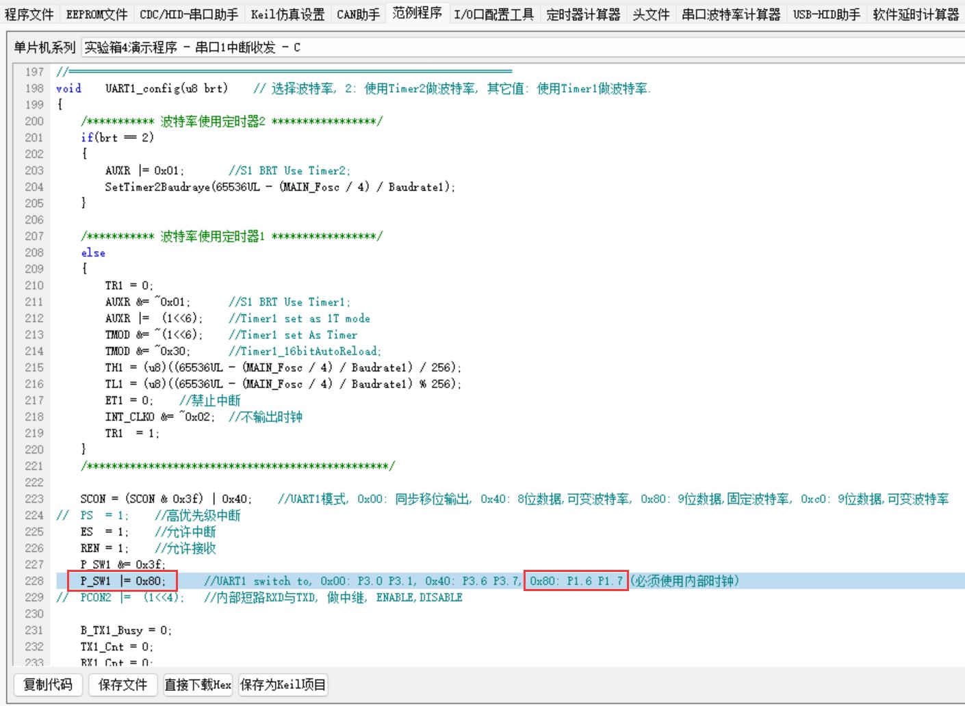
Task: Click the TL1 assignment code line
Action: pyautogui.click(x=283, y=384)
